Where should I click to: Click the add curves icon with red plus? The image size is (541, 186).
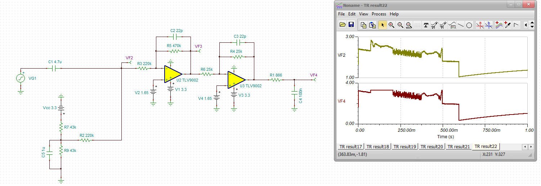(499, 25)
